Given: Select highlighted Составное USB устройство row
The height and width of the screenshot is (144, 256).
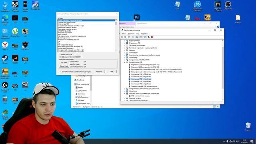Looking at the screenshot, I should tap(141, 79).
